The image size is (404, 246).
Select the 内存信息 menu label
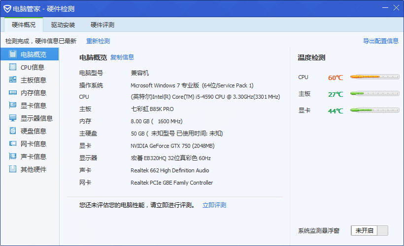[34, 93]
